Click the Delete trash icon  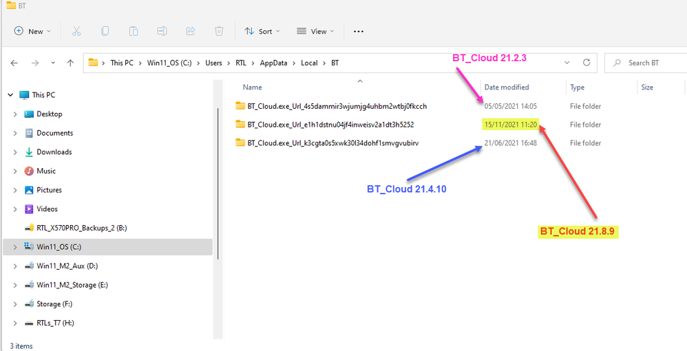click(x=219, y=31)
